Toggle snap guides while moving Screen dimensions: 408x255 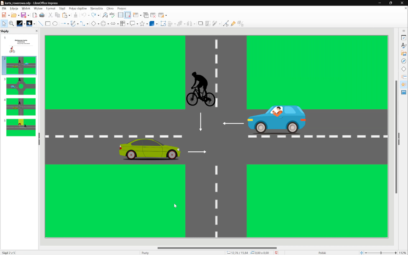coord(128,15)
